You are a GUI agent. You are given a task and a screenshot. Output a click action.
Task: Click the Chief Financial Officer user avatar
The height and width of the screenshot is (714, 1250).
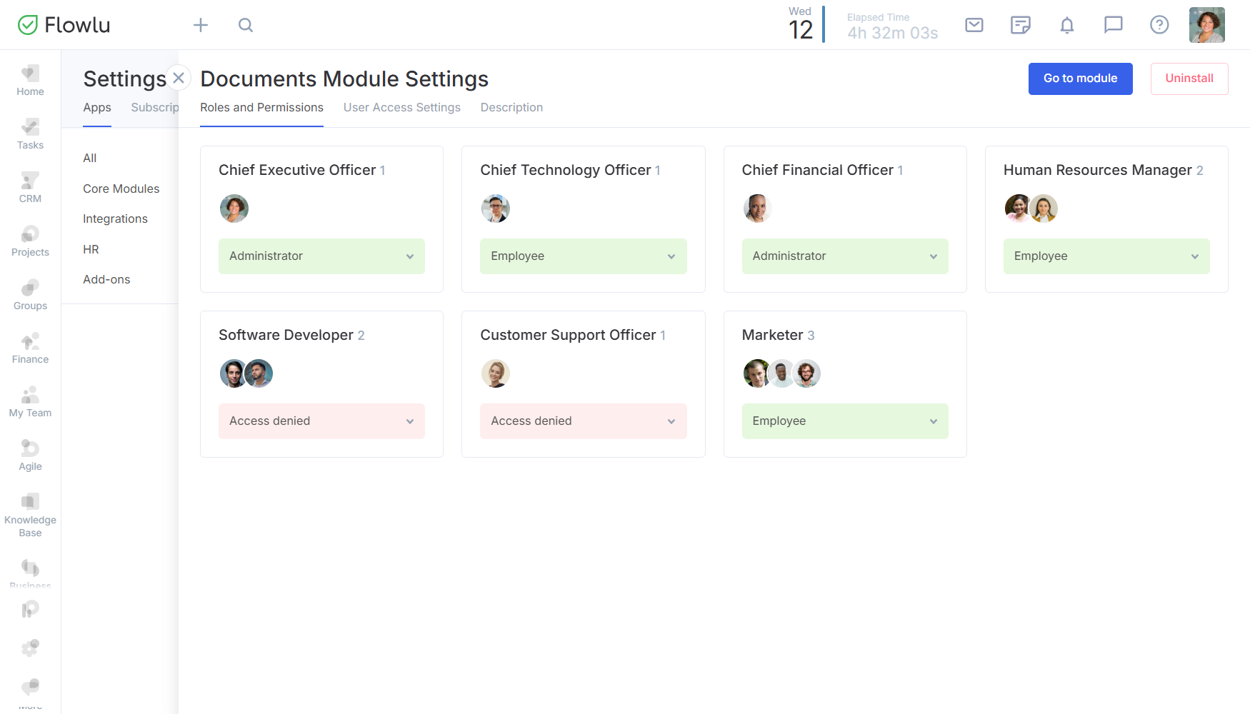tap(757, 208)
